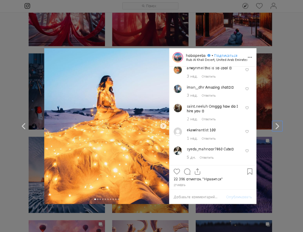Screen dimensions: 303x232
Task: Show next photo in carousel
Action: coord(163,126)
